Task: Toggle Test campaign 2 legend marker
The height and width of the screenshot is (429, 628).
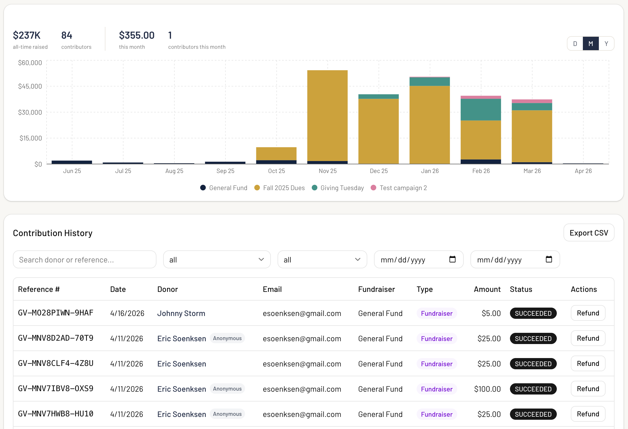Action: tap(373, 188)
